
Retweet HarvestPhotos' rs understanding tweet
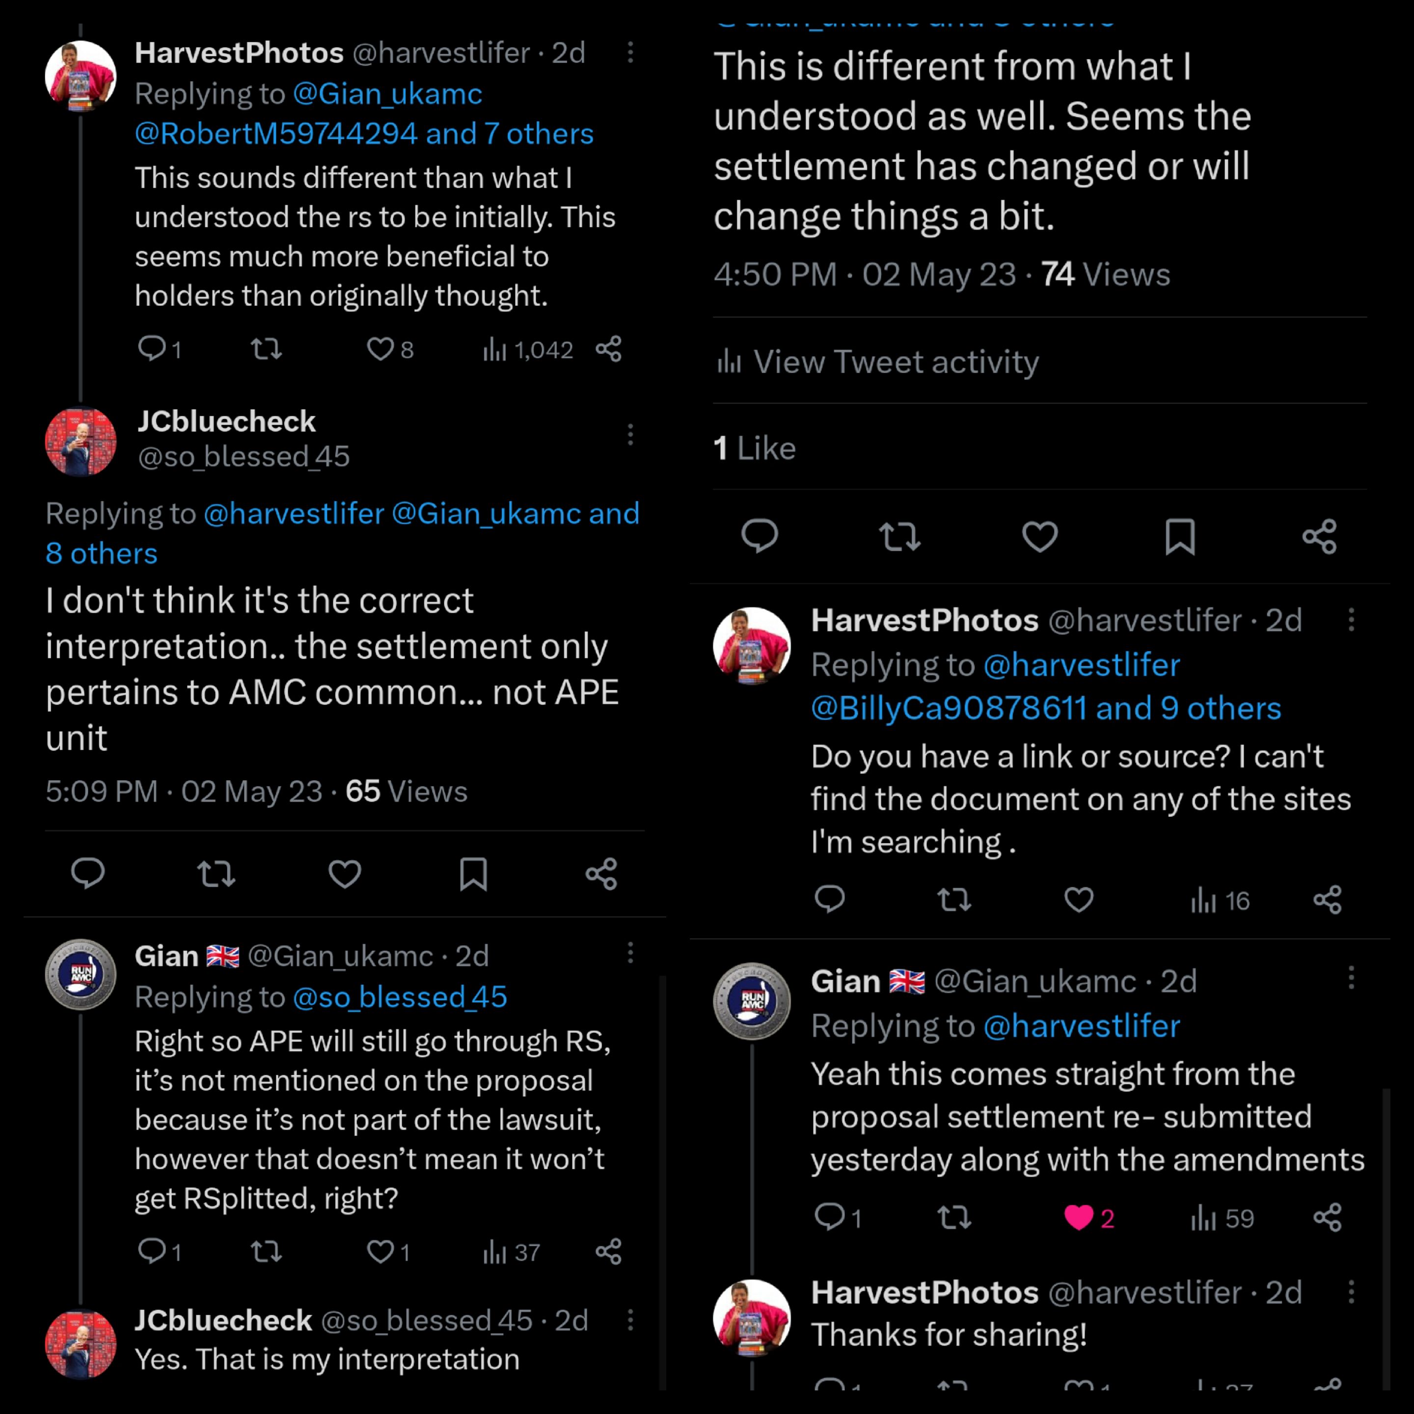pyautogui.click(x=267, y=349)
